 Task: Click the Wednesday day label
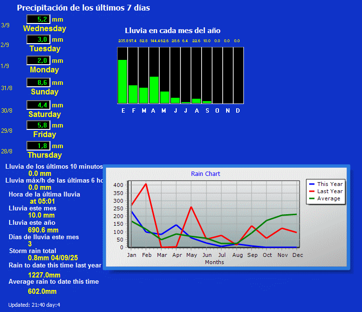click(45, 29)
